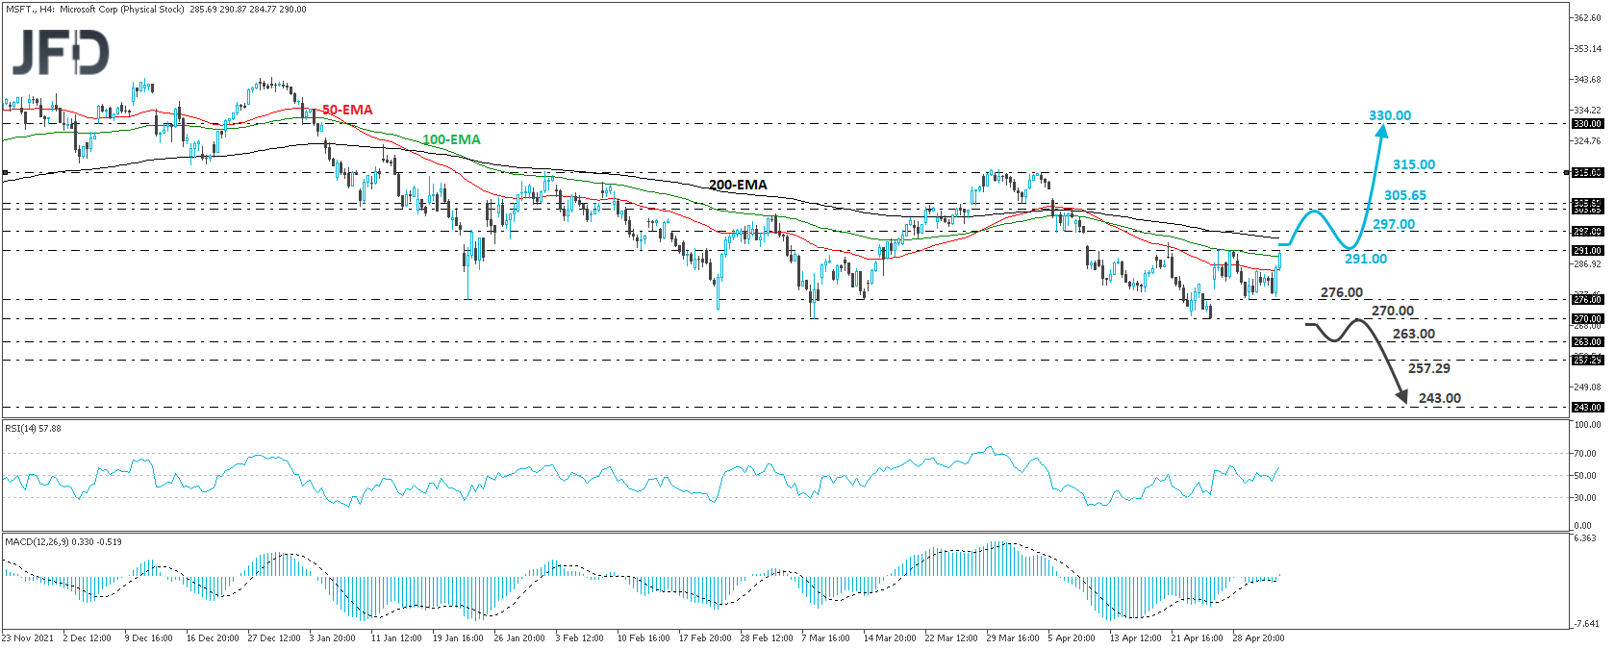Click the 6.363 value on MACD axis
The height and width of the screenshot is (649, 1615).
click(x=1584, y=538)
